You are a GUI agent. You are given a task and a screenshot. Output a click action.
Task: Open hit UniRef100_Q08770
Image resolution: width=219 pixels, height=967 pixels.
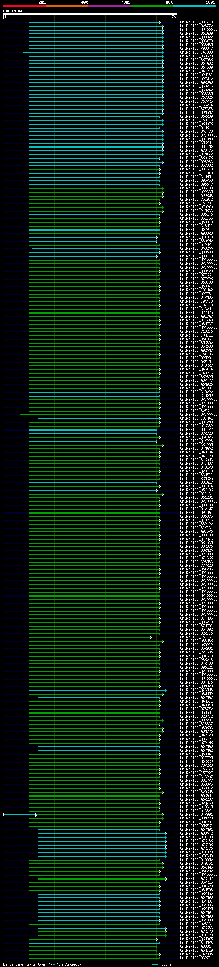pyautogui.click(x=196, y=26)
